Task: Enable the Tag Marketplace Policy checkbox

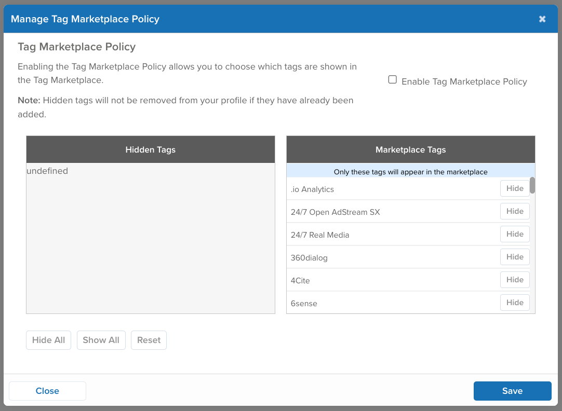Action: pyautogui.click(x=392, y=79)
